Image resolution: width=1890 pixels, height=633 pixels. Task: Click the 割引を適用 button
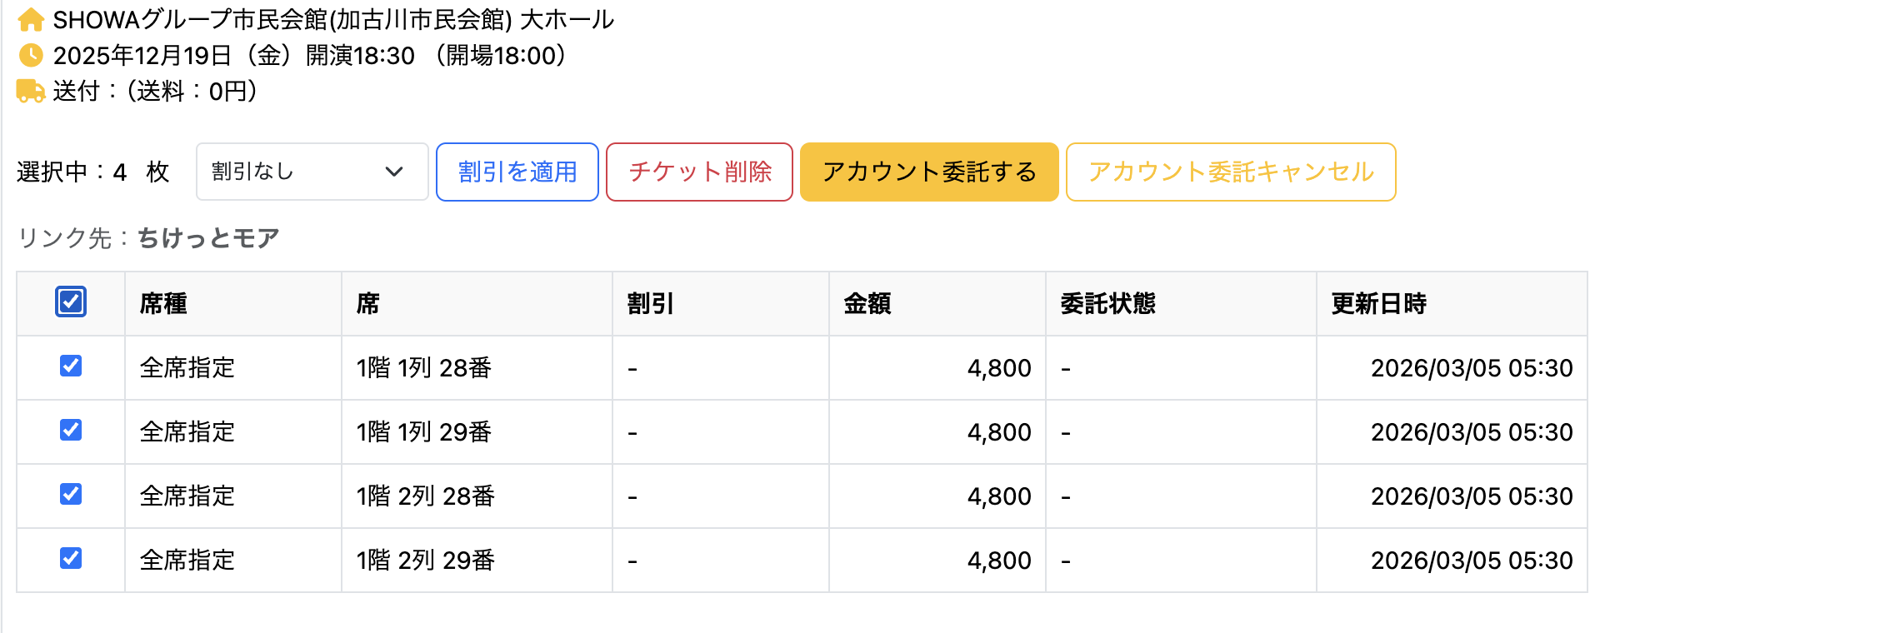516,172
